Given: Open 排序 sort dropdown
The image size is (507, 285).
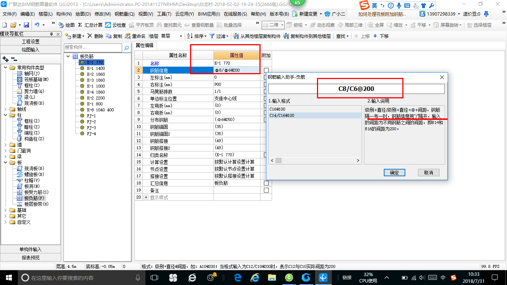Looking at the screenshot, I should (197, 36).
